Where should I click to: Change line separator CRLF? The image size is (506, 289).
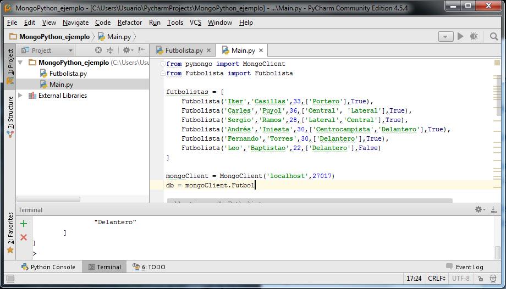pyautogui.click(x=437, y=279)
